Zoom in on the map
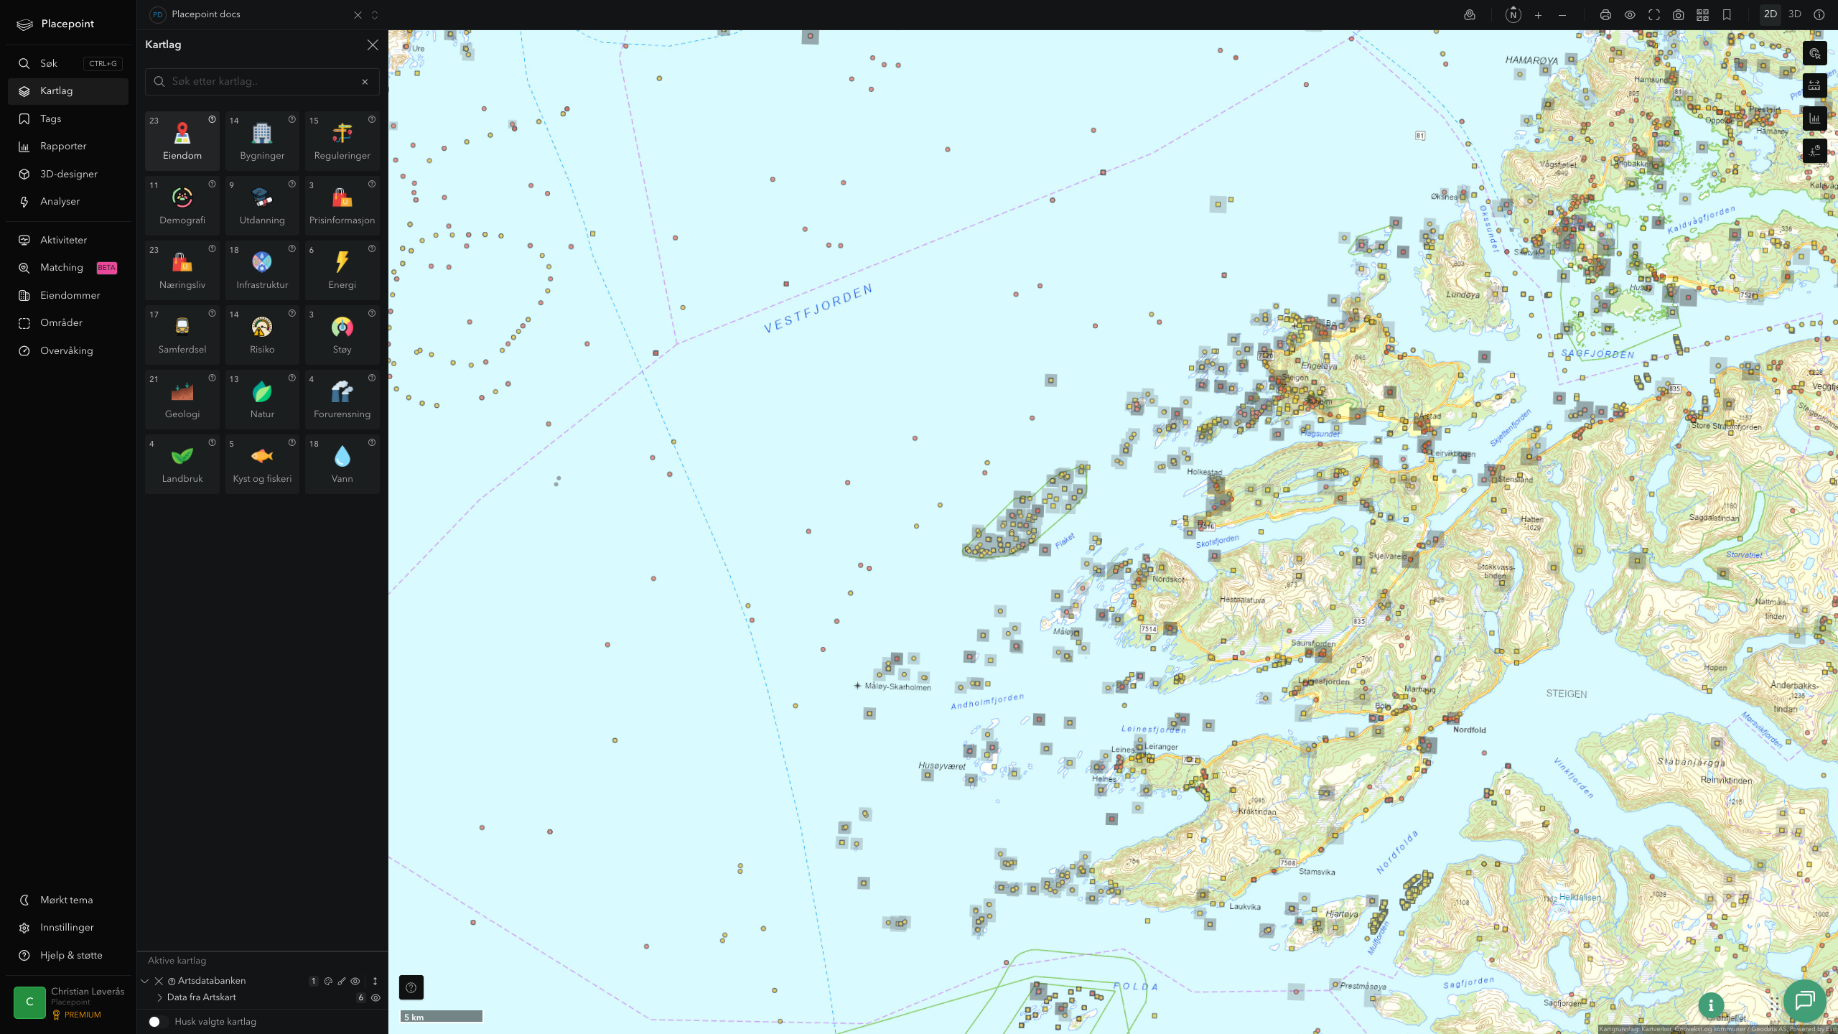The image size is (1838, 1034). (1538, 15)
